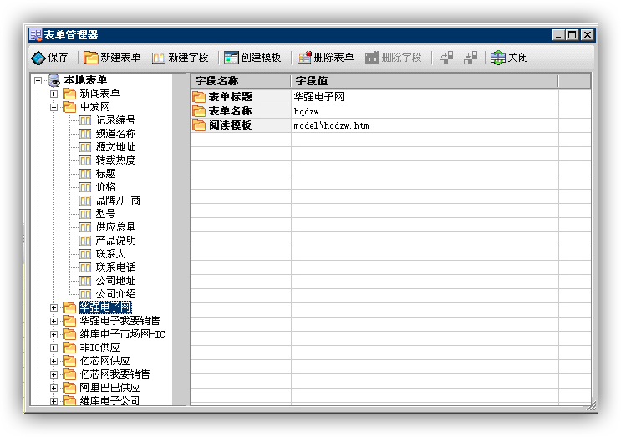Click the move-down icon beside 关闭
Viewport: 621px width, 437px height.
click(471, 58)
